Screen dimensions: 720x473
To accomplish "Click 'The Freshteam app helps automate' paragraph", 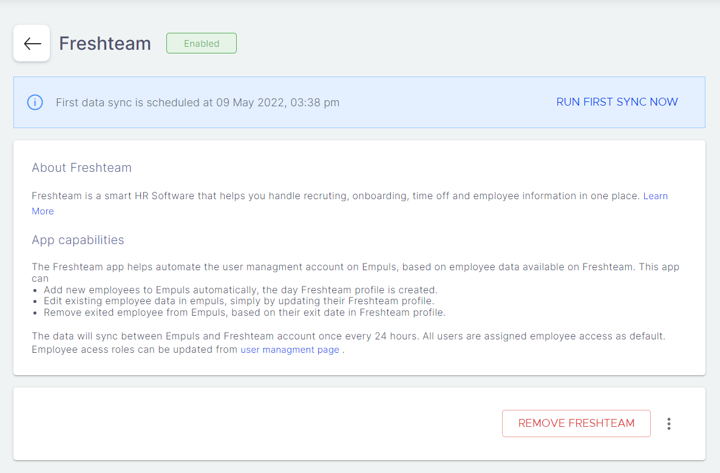I will coord(355,272).
